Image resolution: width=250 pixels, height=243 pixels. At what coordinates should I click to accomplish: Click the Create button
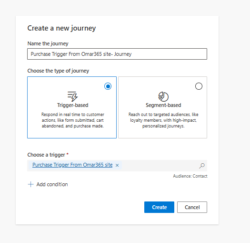coord(159,207)
